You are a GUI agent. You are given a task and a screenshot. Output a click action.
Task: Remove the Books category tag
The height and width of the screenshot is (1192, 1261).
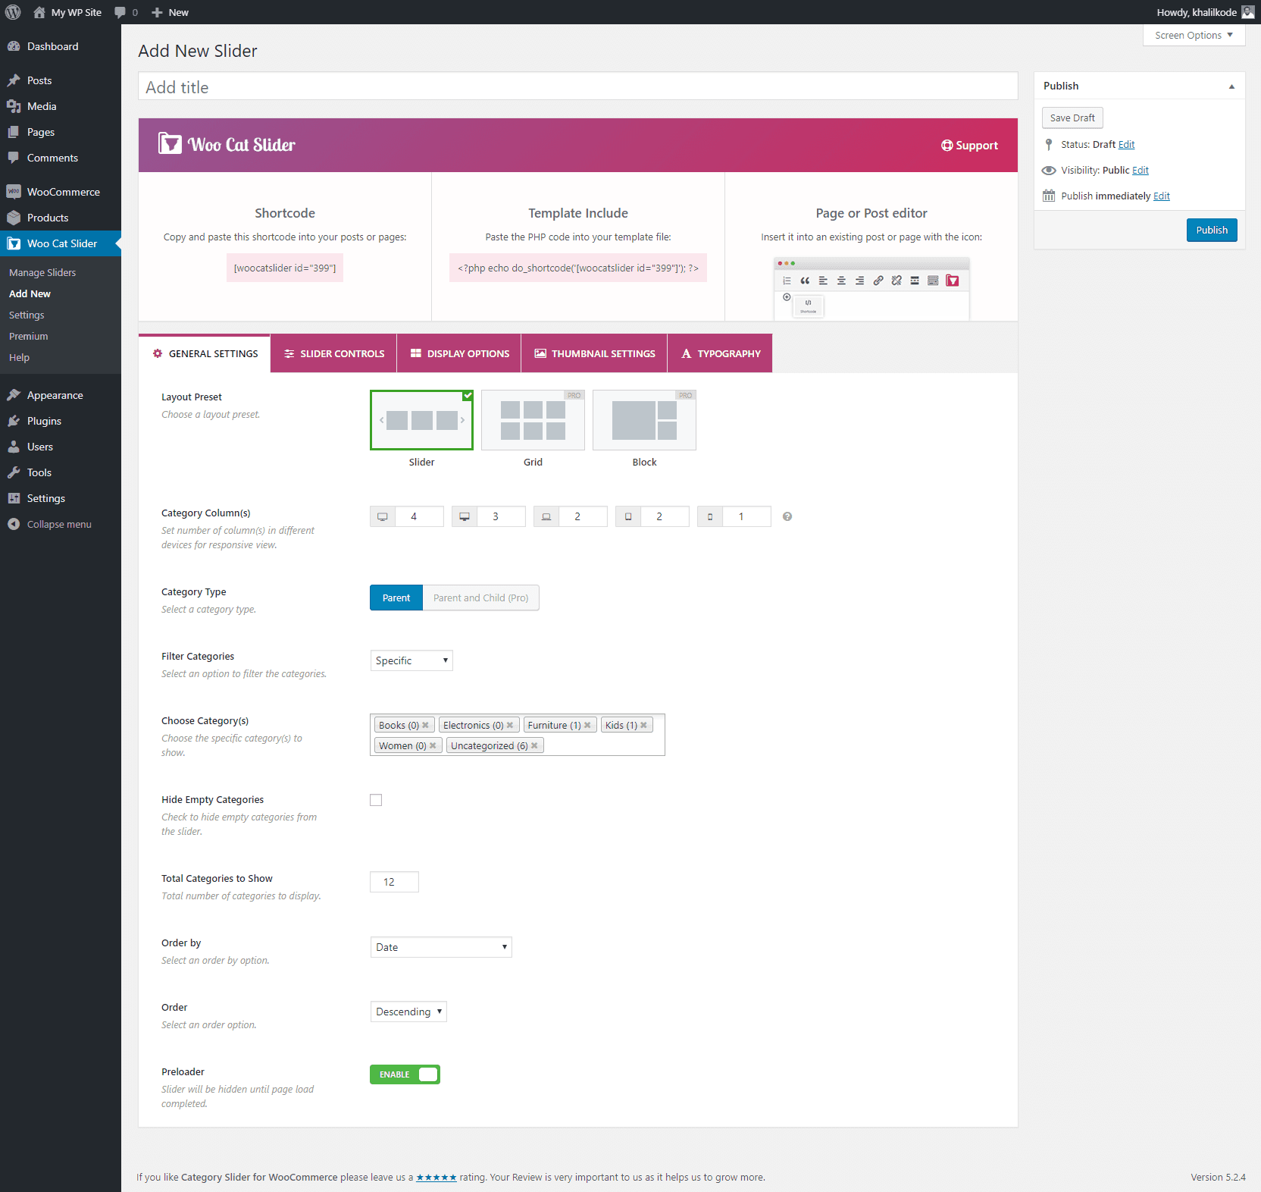click(x=426, y=726)
